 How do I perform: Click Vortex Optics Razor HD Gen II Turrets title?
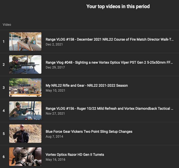tap(75, 154)
